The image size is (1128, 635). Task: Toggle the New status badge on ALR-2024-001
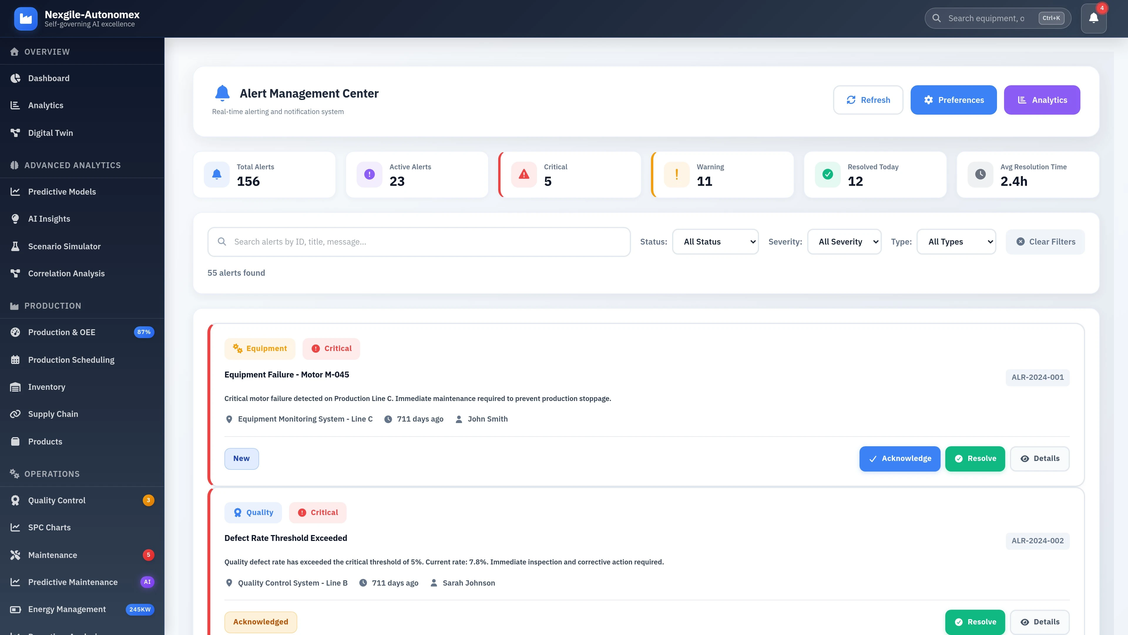[241, 458]
